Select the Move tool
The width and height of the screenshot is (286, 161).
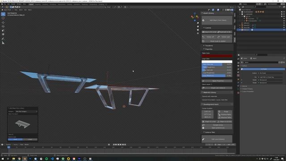pos(3,22)
